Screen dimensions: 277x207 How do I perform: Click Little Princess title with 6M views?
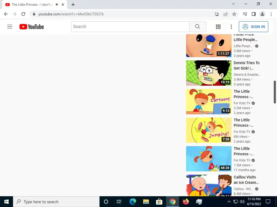pos(243,123)
